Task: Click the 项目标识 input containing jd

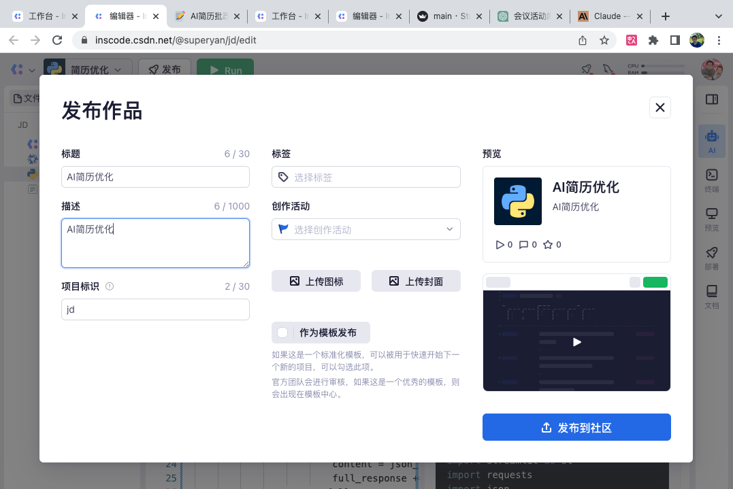Action: click(x=155, y=309)
